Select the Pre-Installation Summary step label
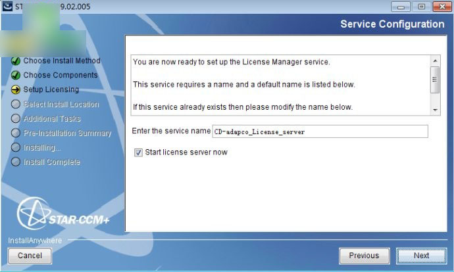The image size is (454, 272). pos(67,133)
